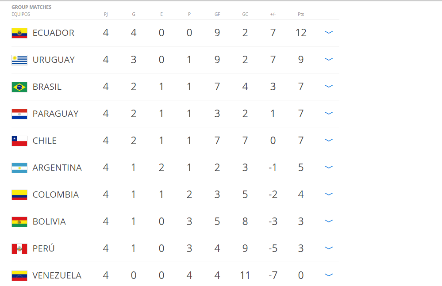Click the Paraguay flag icon
This screenshot has height=286, width=442.
coord(19,114)
